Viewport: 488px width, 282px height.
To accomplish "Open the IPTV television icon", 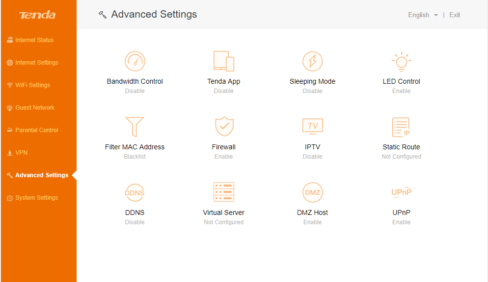I will coord(312,126).
